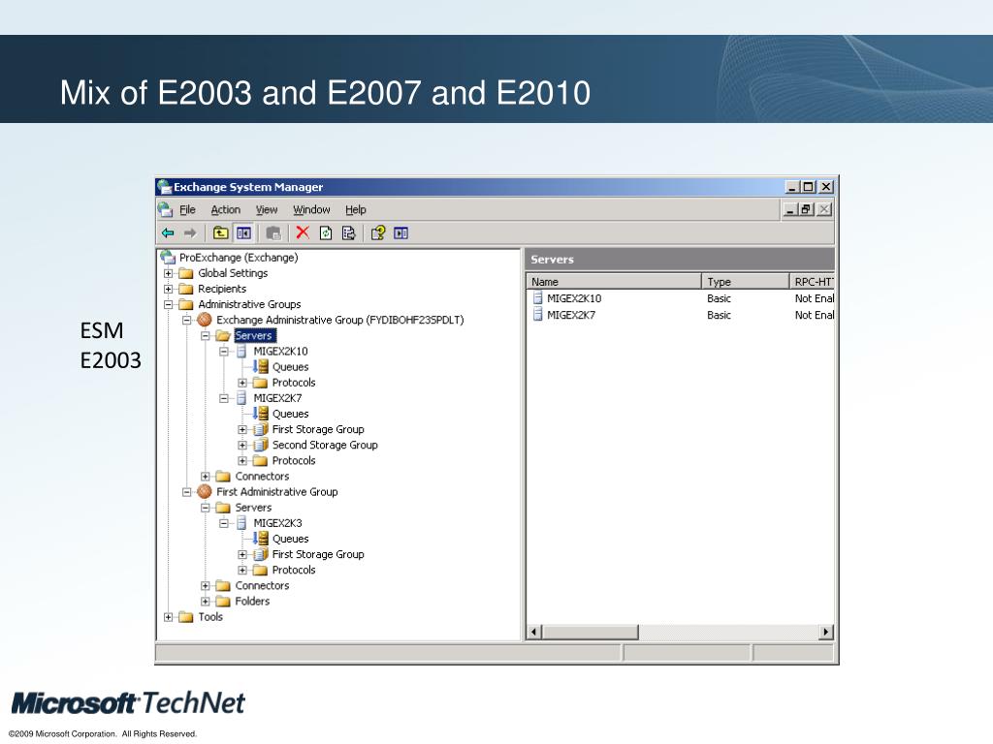Viewport: 993px width, 744px height.
Task: Select Protocols under MIGEX2K10
Action: 293,383
